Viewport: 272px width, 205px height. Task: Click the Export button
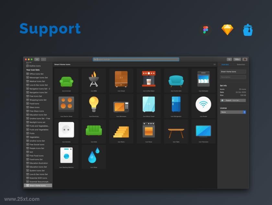pyautogui.click(x=233, y=100)
